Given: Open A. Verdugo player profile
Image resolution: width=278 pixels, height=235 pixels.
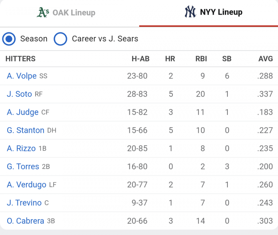Looking at the screenshot, I should (27, 185).
